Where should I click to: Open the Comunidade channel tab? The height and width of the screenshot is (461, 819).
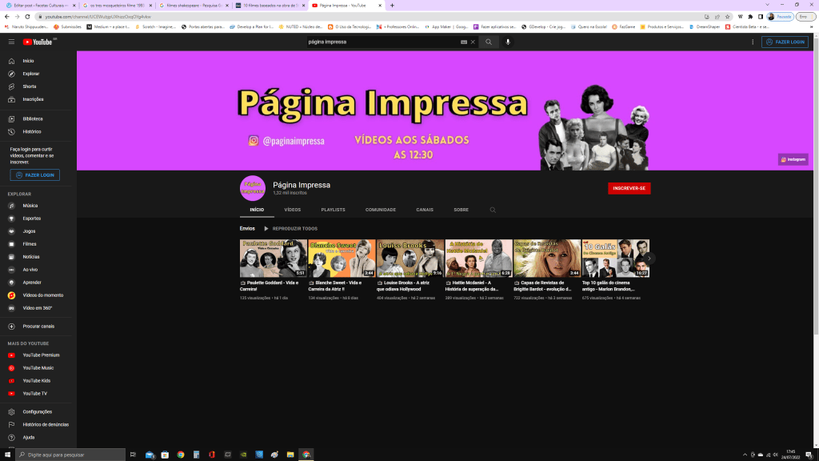(381, 210)
